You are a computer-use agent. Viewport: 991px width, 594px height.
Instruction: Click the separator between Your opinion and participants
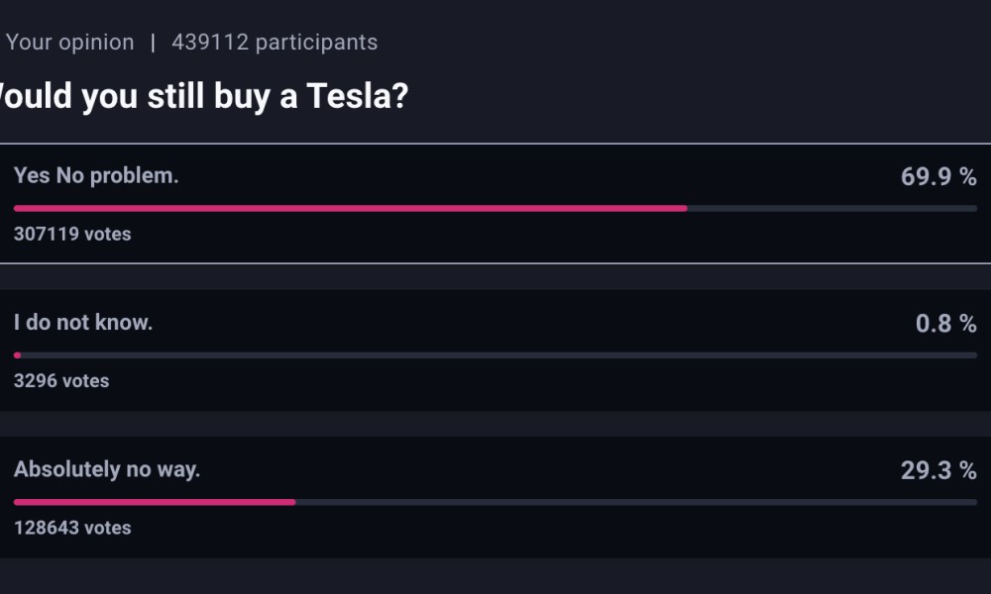point(153,43)
